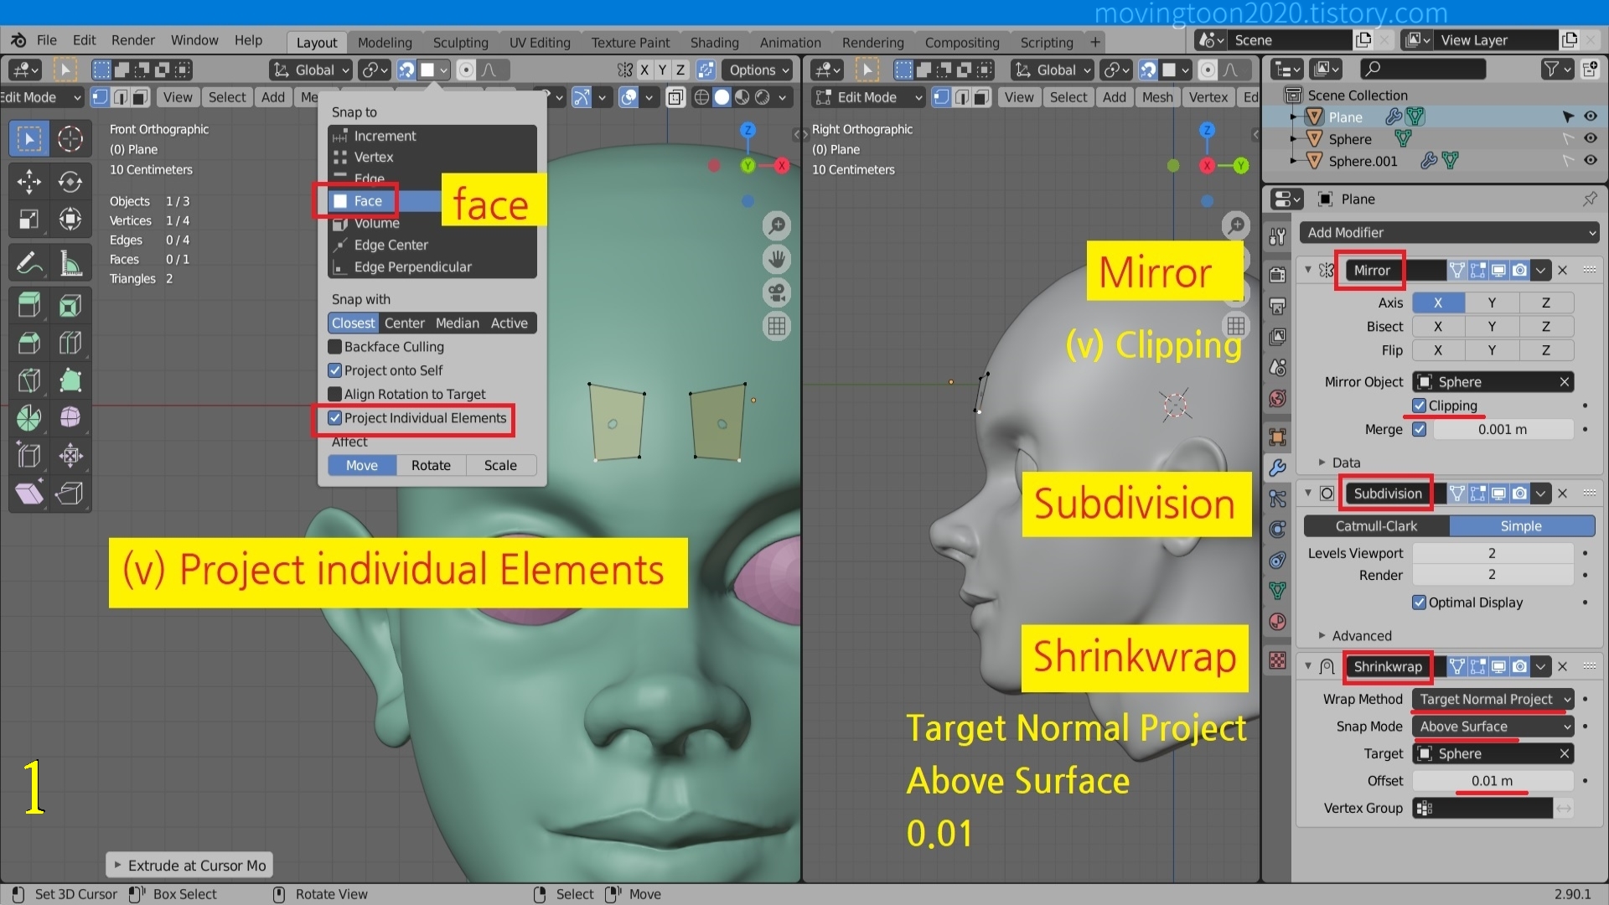
Task: Expand Extrude at Cursor operator panel
Action: pos(189,866)
